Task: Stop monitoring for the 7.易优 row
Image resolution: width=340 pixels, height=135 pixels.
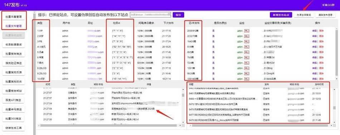Action: click(247, 63)
